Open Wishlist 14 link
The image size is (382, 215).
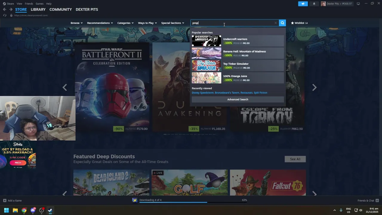299,23
